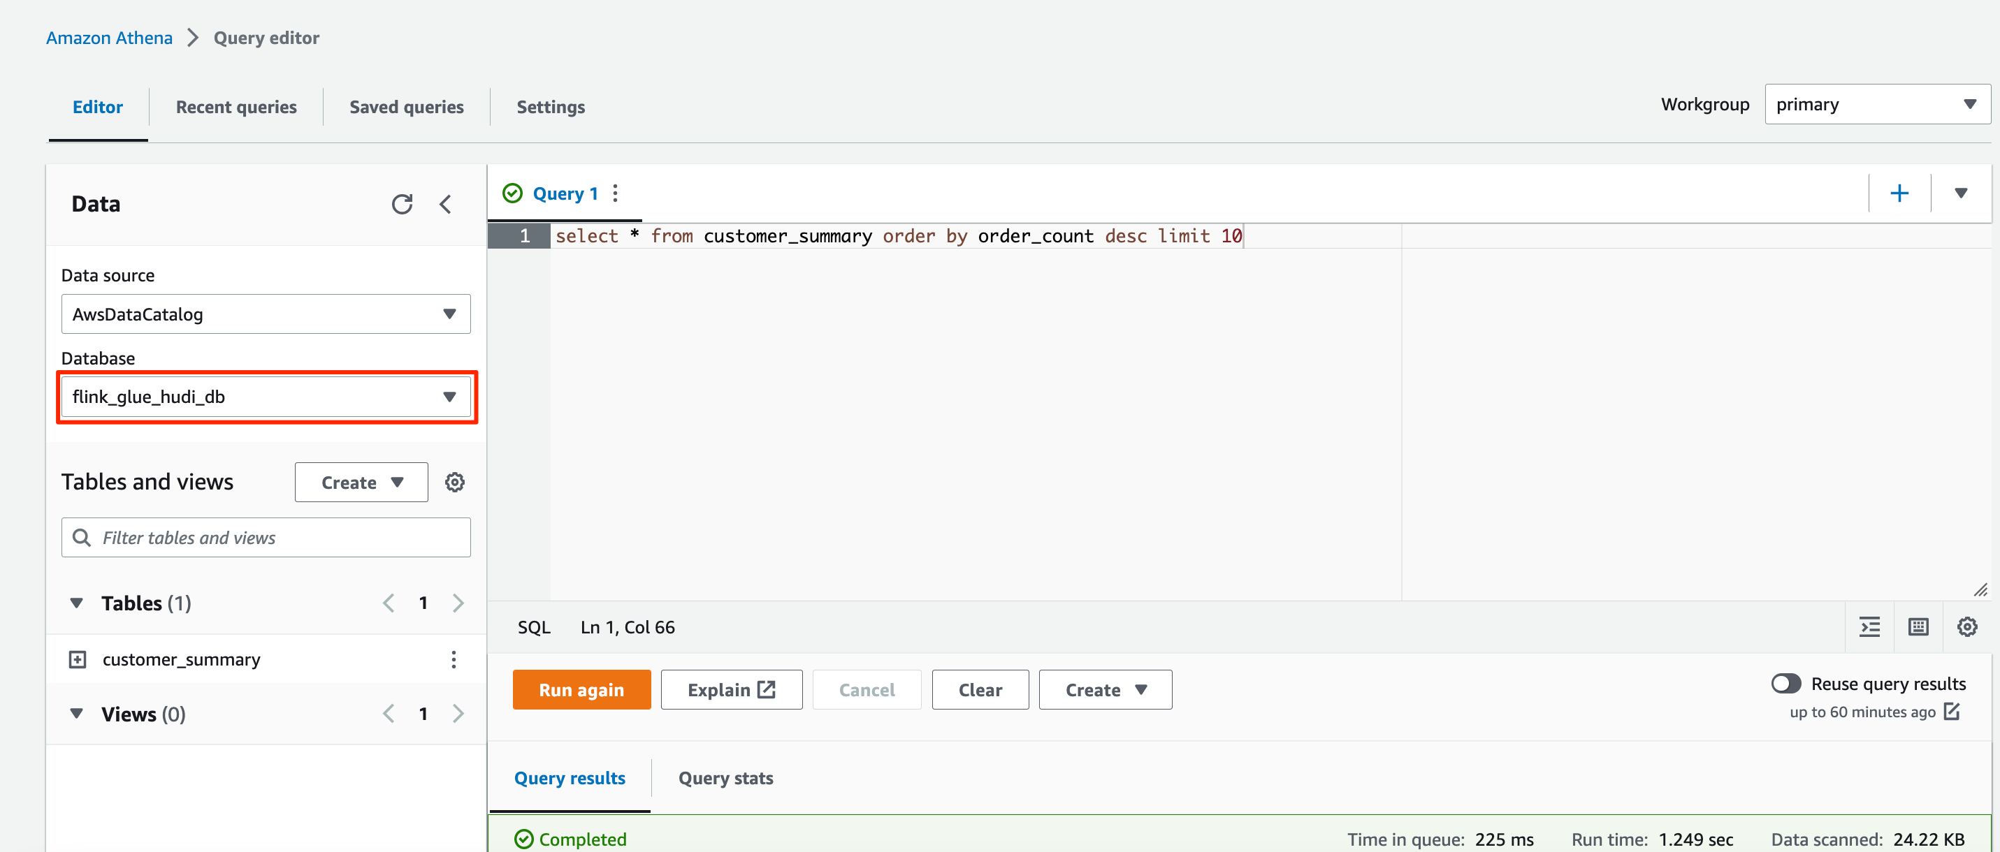
Task: Open customer_summary table options menu
Action: click(x=454, y=659)
